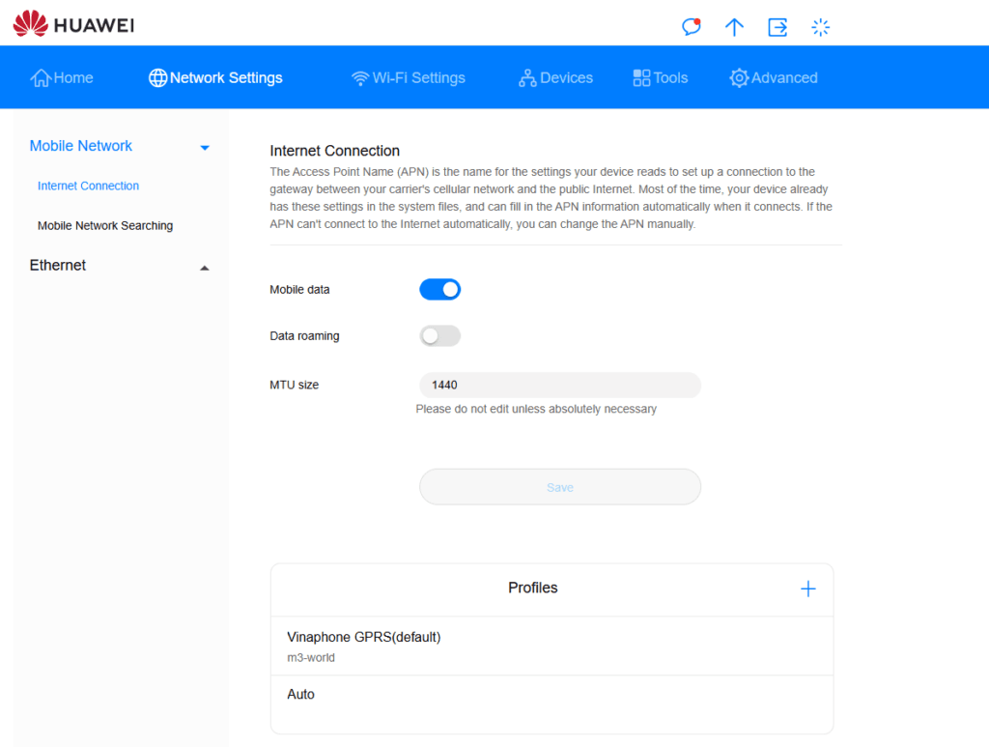Click the loading spinner icon
This screenshot has width=989, height=747.
(x=820, y=27)
